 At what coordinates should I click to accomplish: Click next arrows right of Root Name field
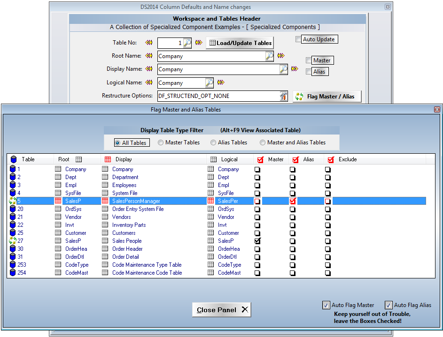tap(281, 56)
